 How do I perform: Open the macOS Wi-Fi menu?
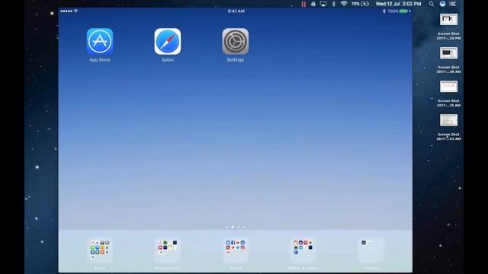pos(344,4)
